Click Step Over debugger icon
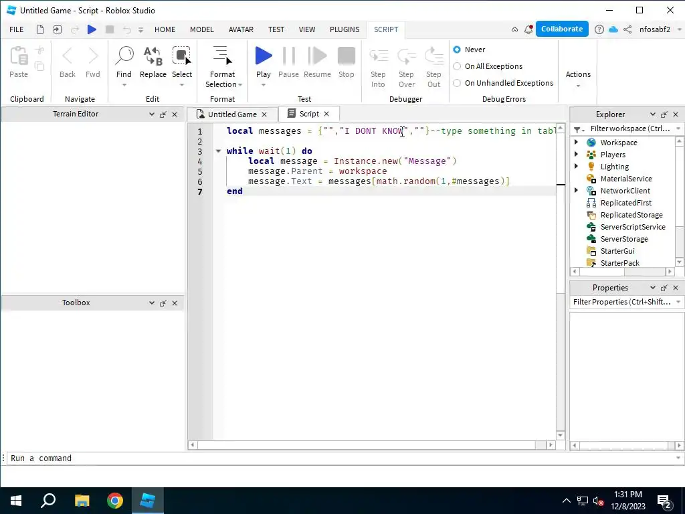This screenshot has width=685, height=514. 406,56
